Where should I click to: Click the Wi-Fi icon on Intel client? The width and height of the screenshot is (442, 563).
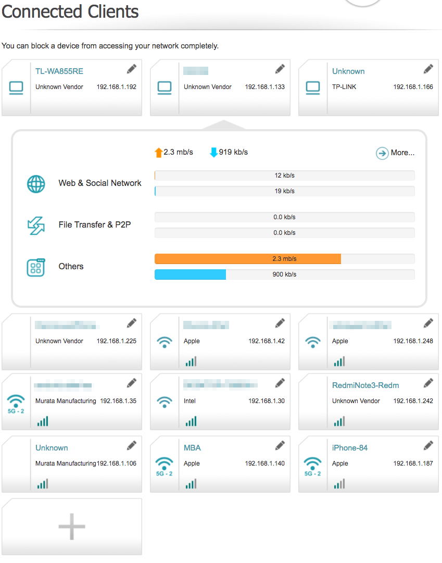pyautogui.click(x=165, y=402)
